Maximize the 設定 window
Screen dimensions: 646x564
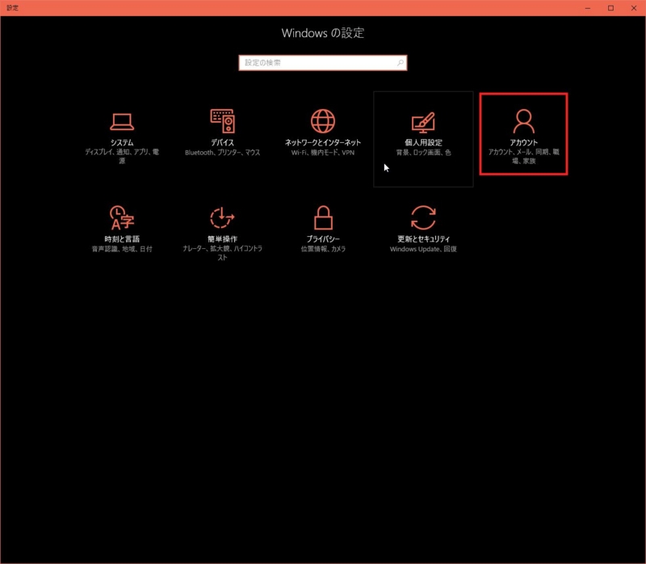(611, 8)
